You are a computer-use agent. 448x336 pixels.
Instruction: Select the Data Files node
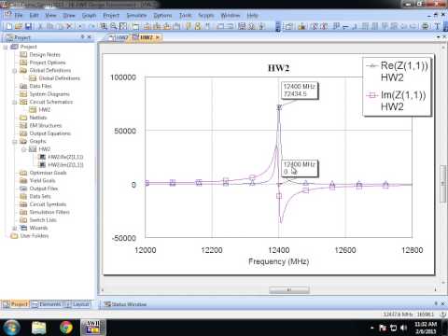40,86
